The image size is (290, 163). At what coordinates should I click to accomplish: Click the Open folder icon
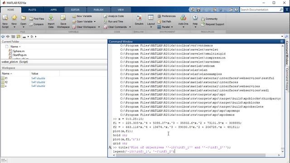coord(23,18)
